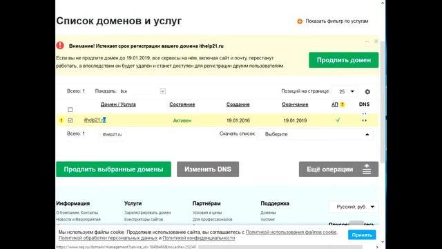Screen dimensions: 442x249
Task: Open Для профессионалов footer link
Action: tap(212, 219)
